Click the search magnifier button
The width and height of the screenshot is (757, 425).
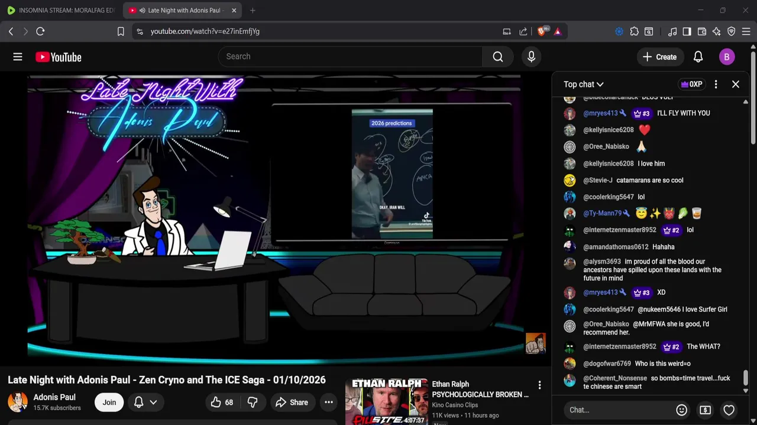[498, 57]
